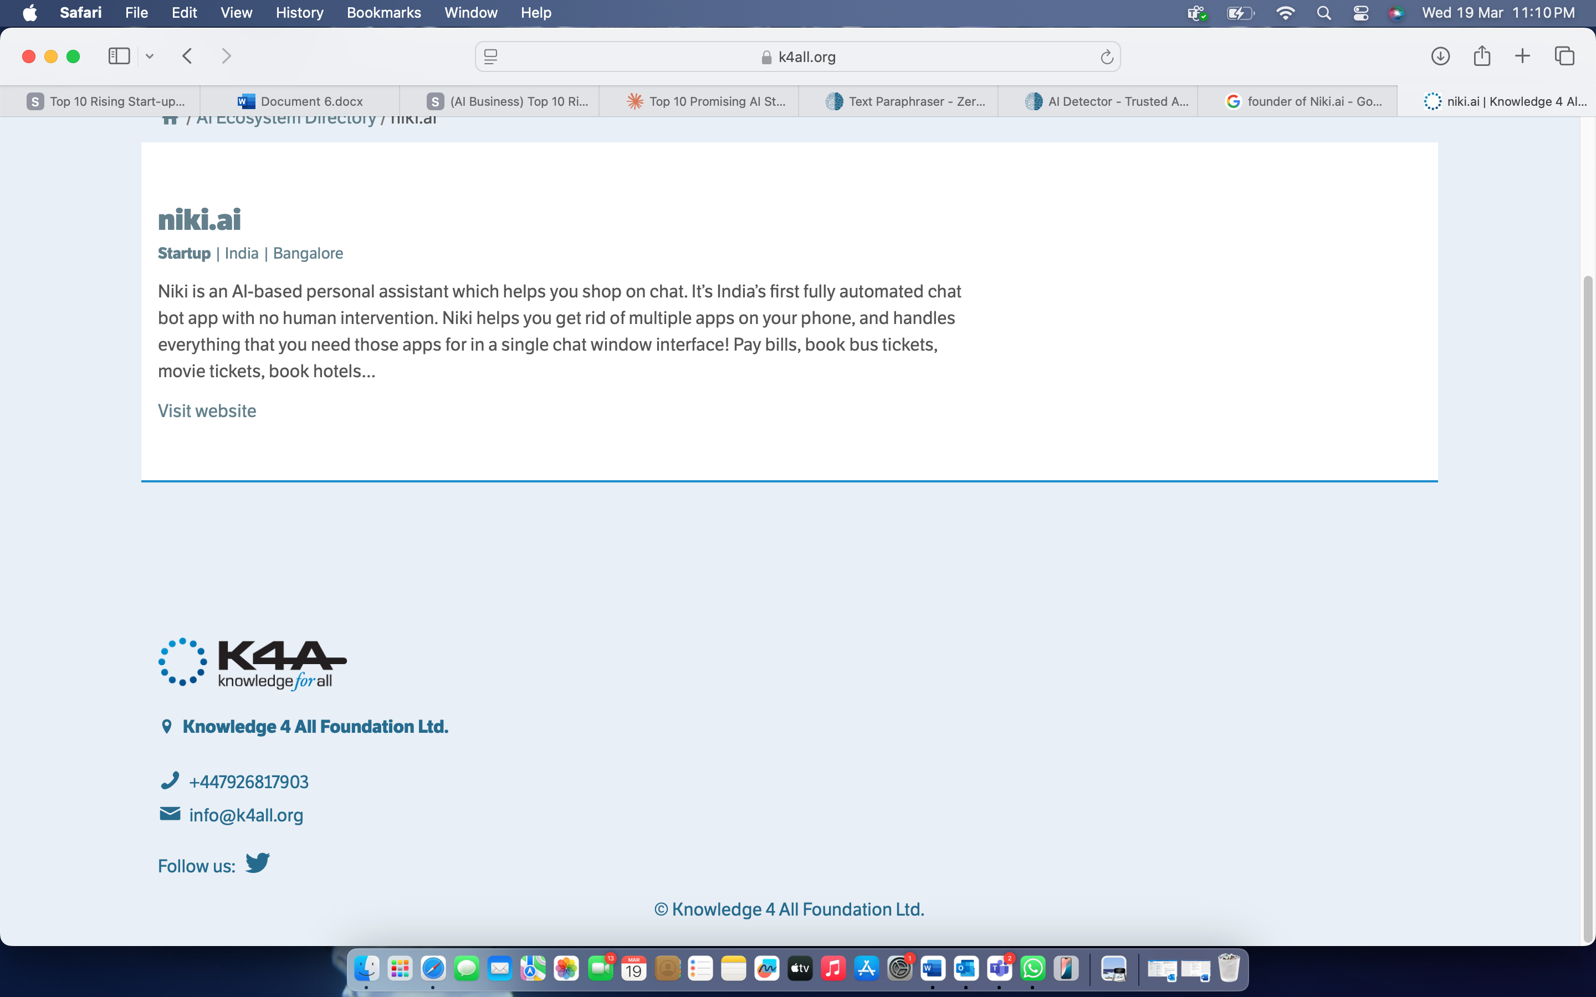Viewport: 1596px width, 997px height.
Task: Show Safari downloads
Action: (x=1440, y=56)
